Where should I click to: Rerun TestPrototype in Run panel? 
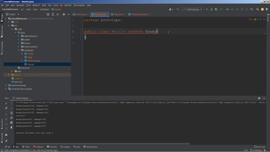[x=6, y=103]
